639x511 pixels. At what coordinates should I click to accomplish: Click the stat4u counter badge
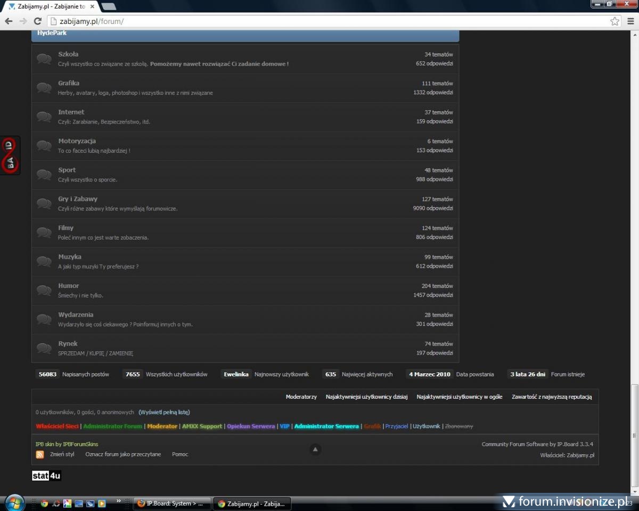(x=46, y=476)
